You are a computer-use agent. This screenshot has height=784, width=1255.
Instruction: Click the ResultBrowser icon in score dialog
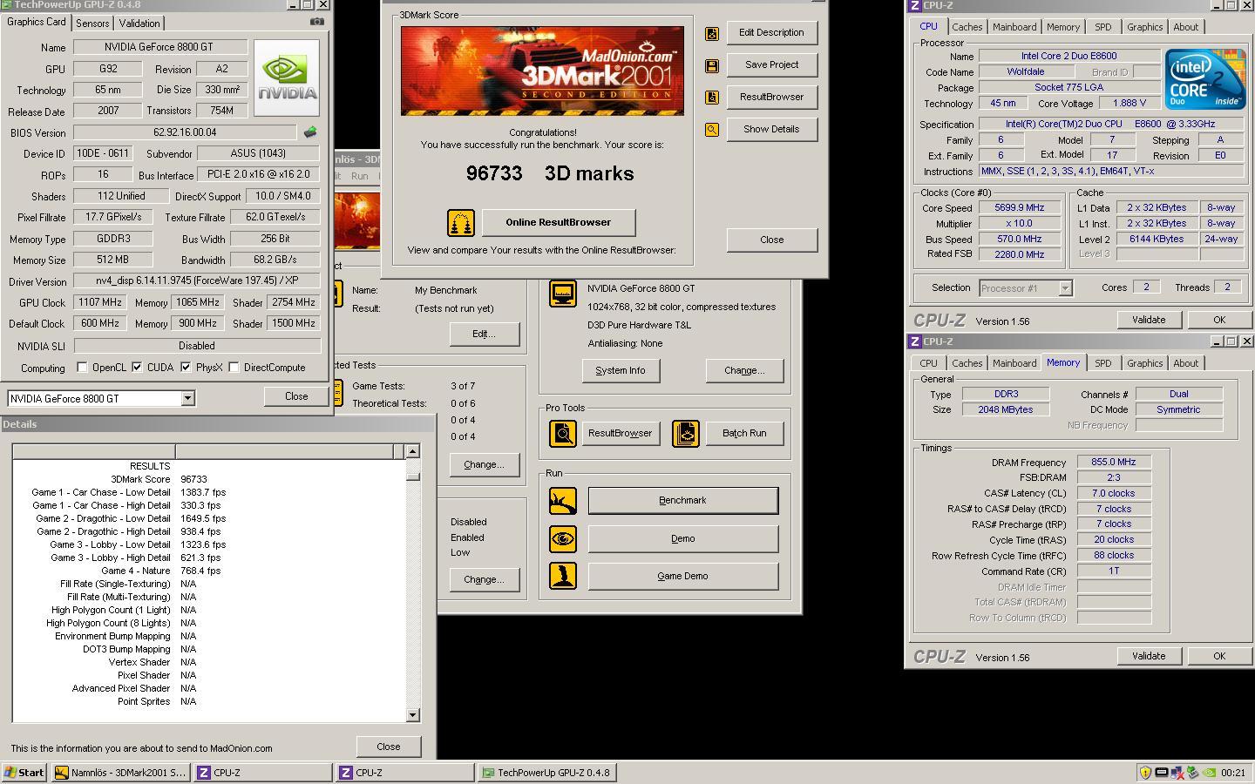tap(712, 98)
